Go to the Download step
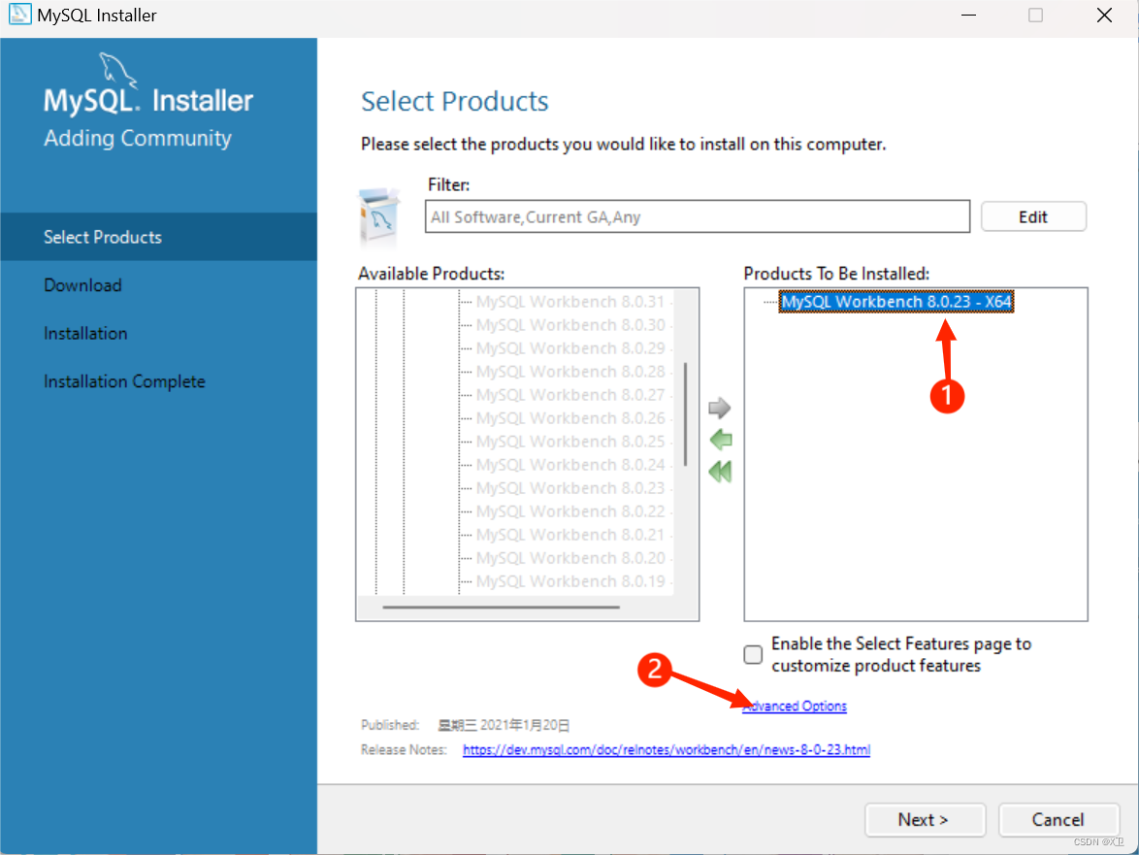Screen dimensions: 1139x855 pyautogui.click(x=82, y=285)
